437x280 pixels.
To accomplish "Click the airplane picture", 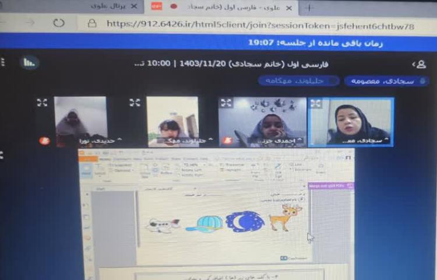I will [163, 225].
